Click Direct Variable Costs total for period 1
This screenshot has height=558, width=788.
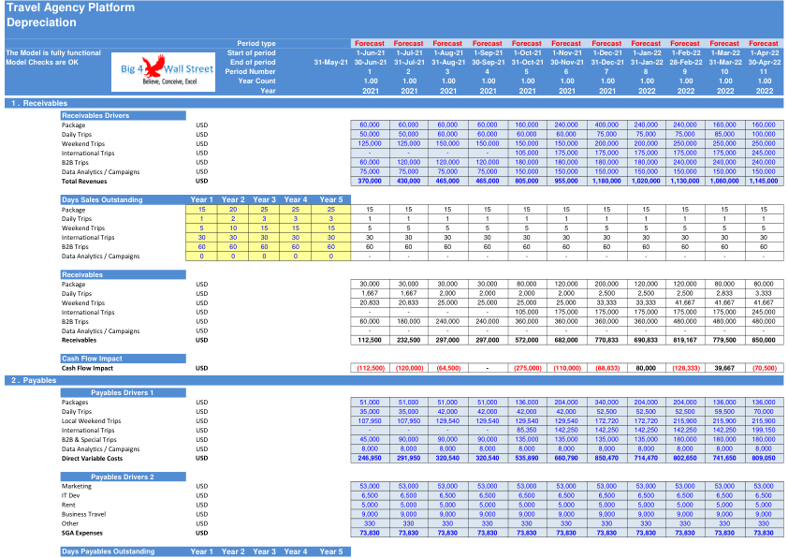(370, 459)
